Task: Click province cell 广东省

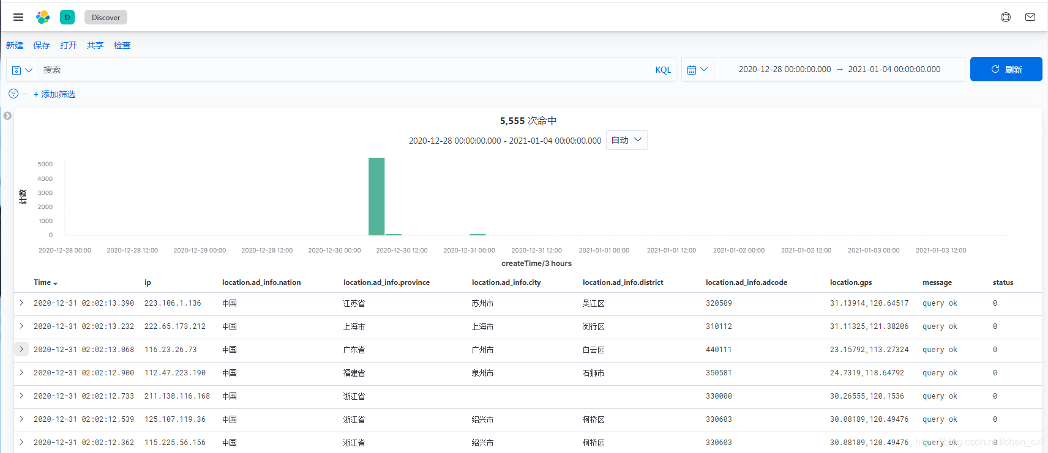Action: (354, 350)
